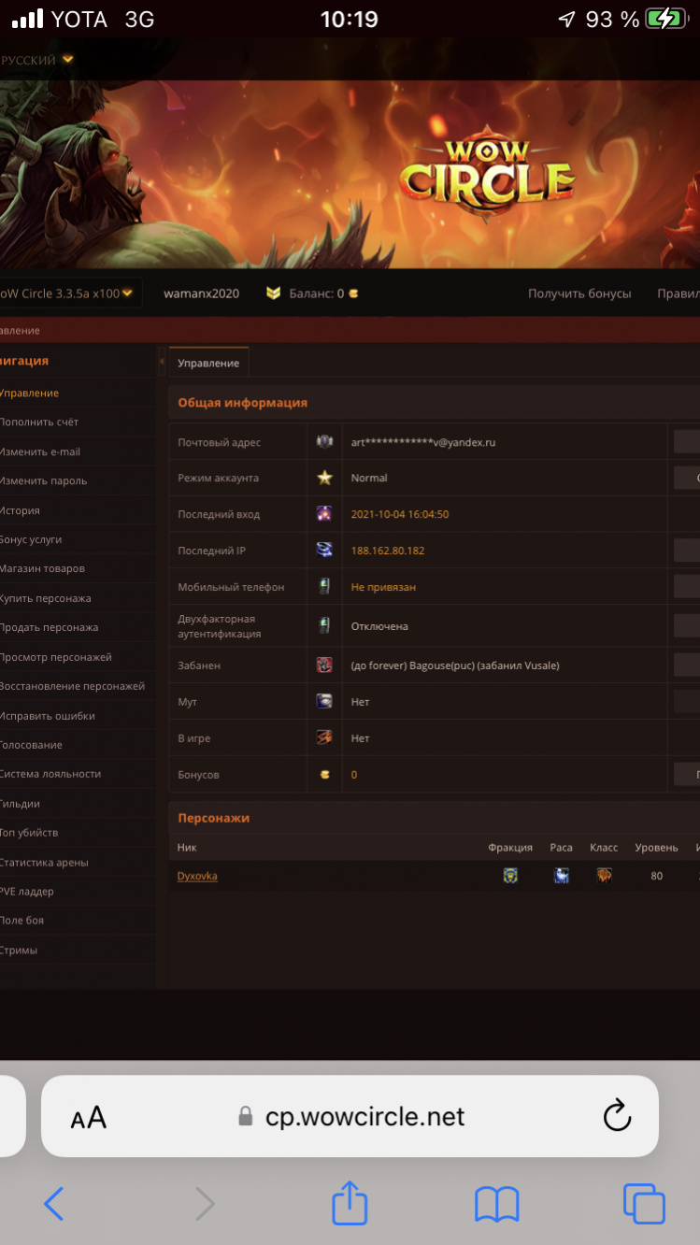Open Safari bookmarks book icon

click(x=496, y=1204)
